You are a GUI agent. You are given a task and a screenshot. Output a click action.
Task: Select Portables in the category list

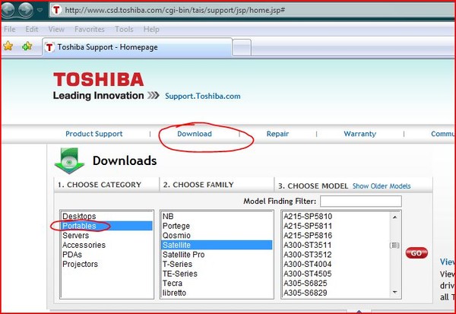click(x=106, y=226)
